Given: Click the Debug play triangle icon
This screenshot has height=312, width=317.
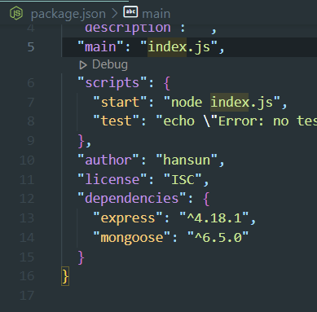Looking at the screenshot, I should coord(83,65).
